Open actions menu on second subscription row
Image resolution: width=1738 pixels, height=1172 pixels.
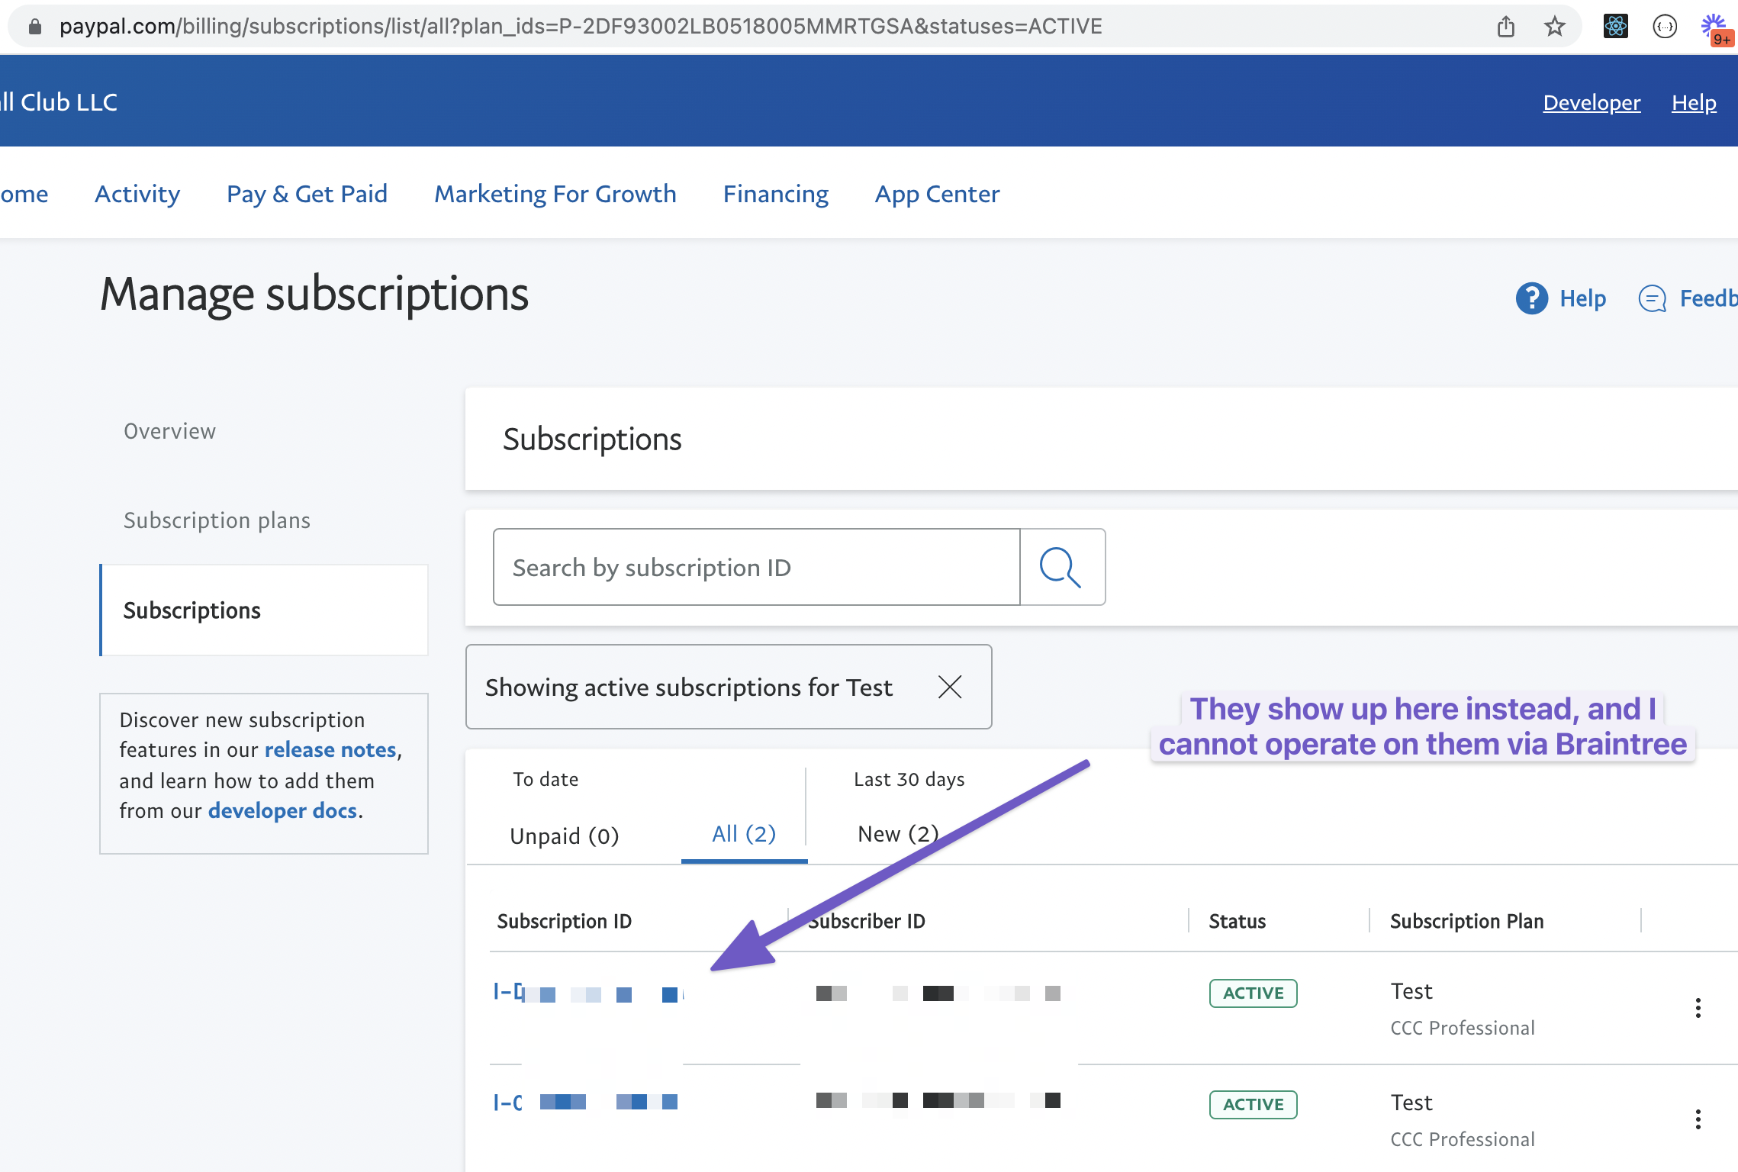pos(1698,1119)
